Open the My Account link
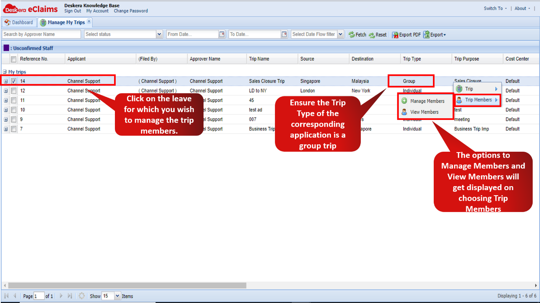 (97, 11)
